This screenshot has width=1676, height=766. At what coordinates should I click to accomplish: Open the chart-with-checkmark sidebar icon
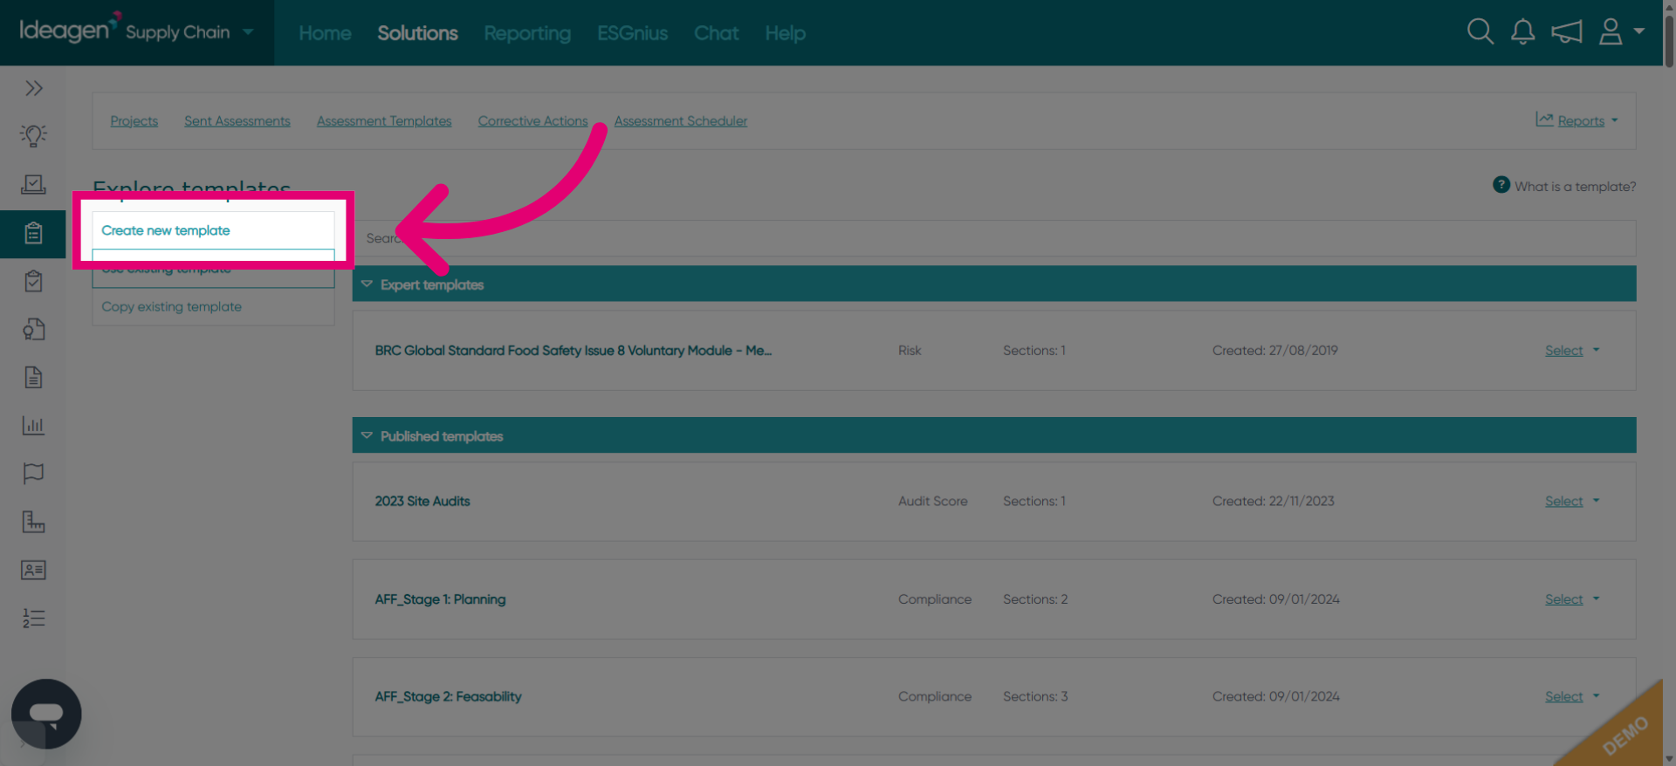point(33,184)
